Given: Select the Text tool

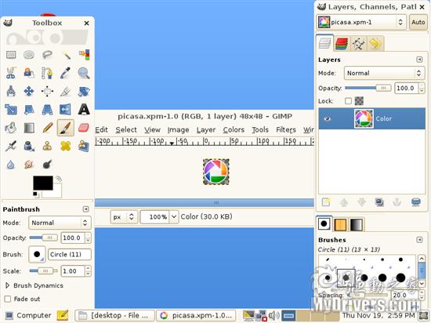Looking at the screenshot, I should coord(84,110).
